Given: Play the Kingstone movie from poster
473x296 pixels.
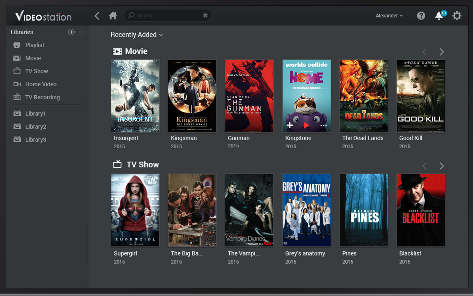Looking at the screenshot, I should pos(306,125).
